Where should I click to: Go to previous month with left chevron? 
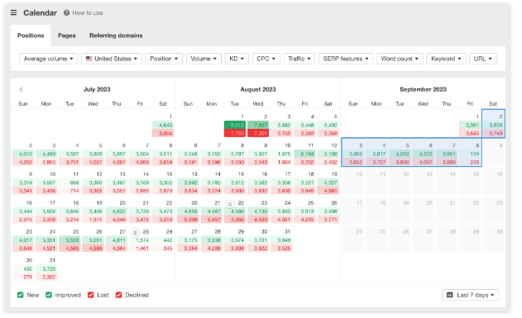(22, 89)
